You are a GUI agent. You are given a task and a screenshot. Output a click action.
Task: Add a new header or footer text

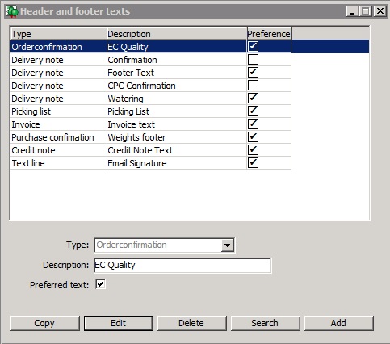(339, 323)
